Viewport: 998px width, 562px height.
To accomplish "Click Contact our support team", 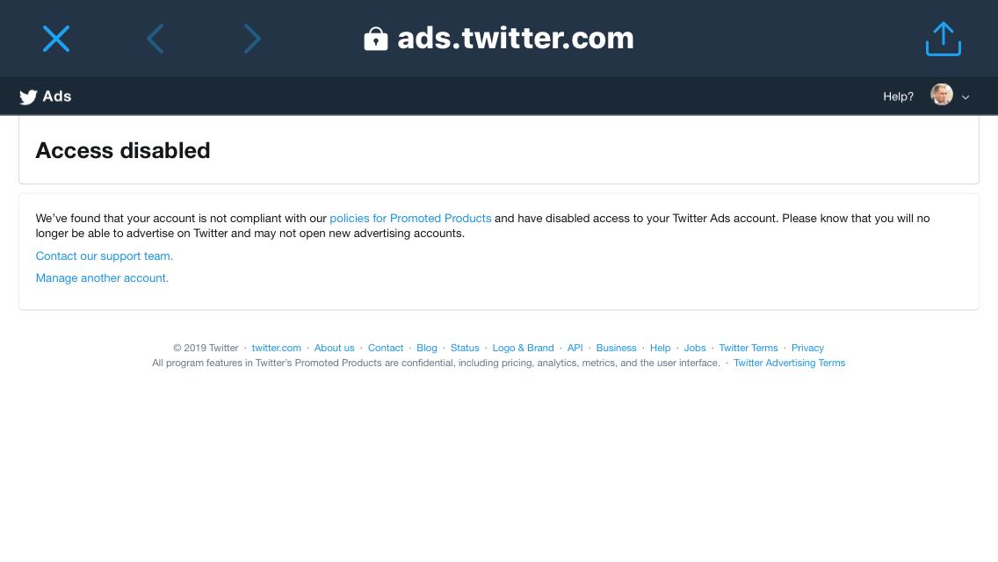I will (x=105, y=256).
